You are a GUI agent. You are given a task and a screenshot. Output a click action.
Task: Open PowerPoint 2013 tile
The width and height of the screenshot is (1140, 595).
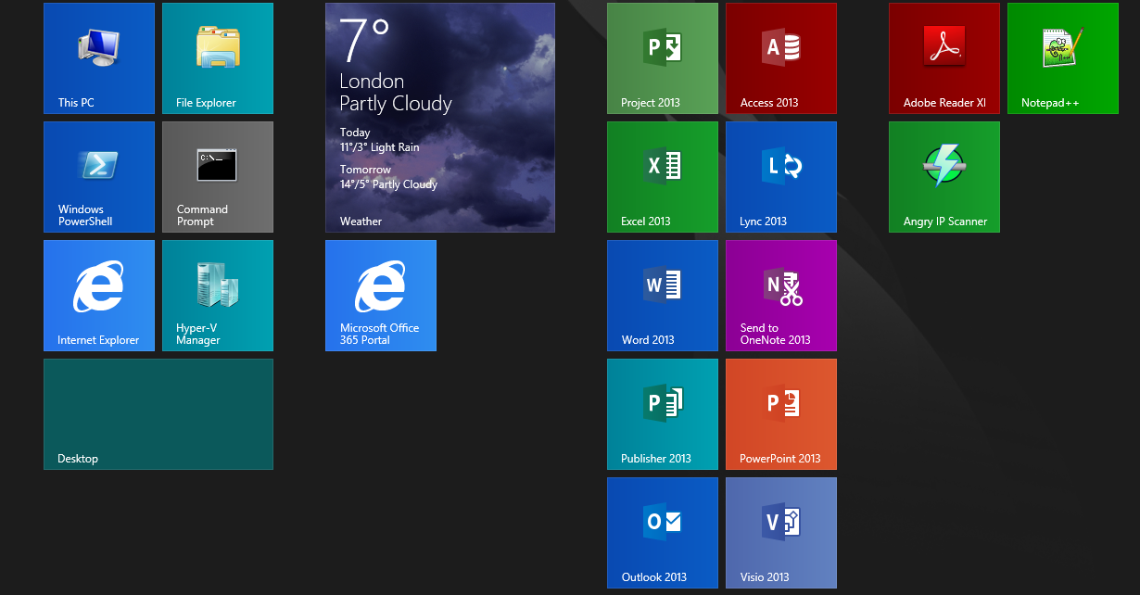pos(781,414)
